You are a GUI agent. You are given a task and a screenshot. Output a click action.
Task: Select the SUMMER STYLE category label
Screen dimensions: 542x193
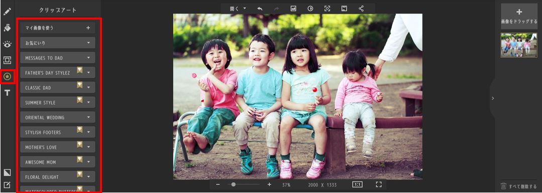coord(40,103)
